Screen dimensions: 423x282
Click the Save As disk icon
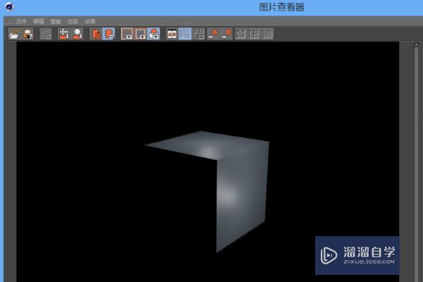27,34
